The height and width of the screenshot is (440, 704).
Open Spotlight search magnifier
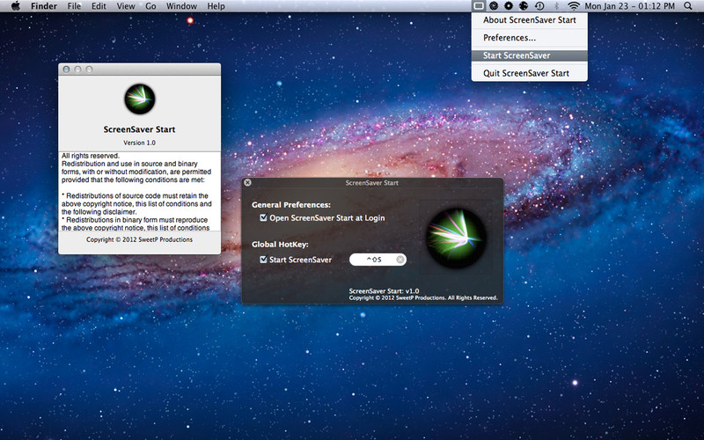click(x=688, y=6)
